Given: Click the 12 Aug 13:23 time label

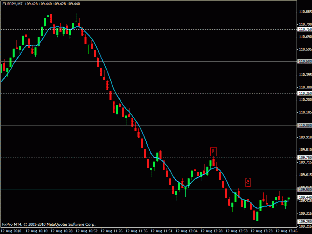Looking at the screenshot, I should coord(261,231).
